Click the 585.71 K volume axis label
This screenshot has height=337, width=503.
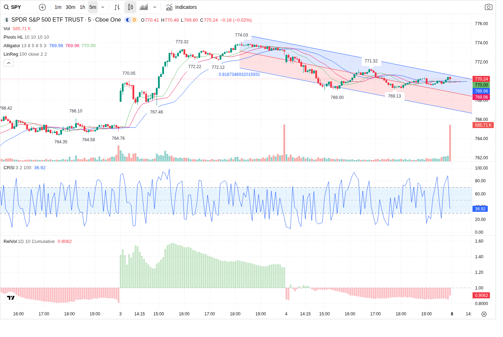click(483, 125)
